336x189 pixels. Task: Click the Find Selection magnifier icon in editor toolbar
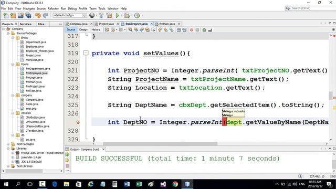click(x=130, y=30)
